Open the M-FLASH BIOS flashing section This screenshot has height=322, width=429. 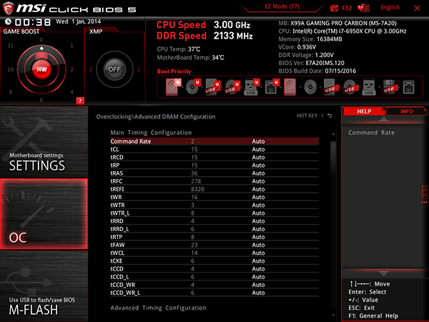tap(44, 286)
